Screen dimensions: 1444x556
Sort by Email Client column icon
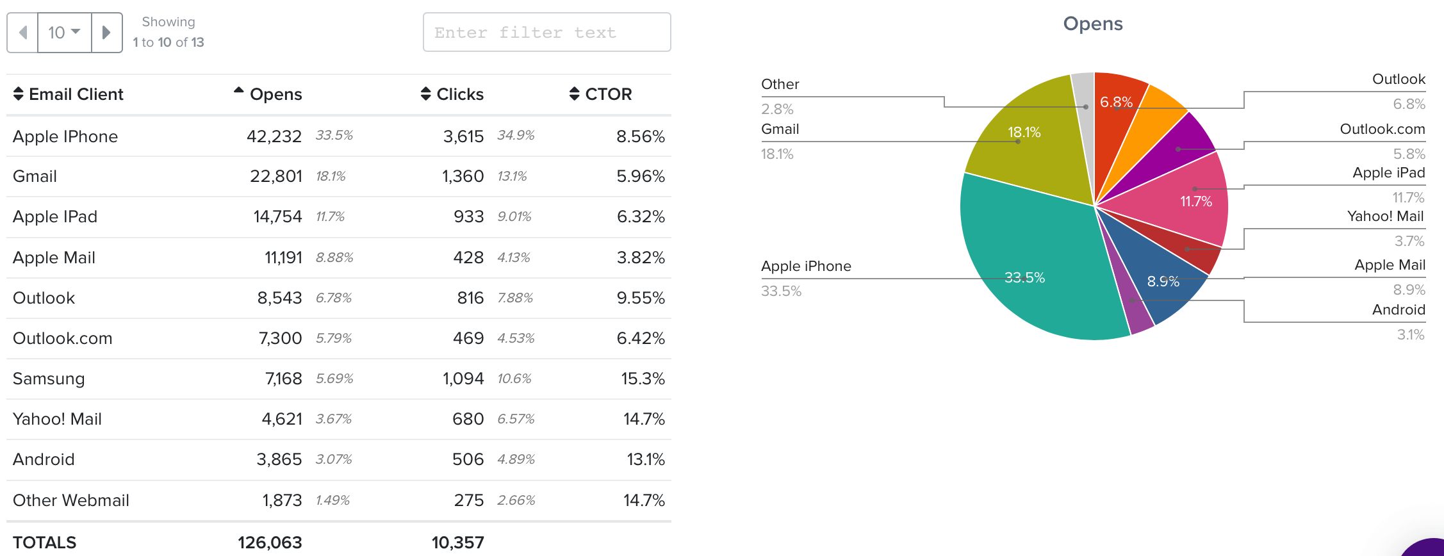[19, 94]
